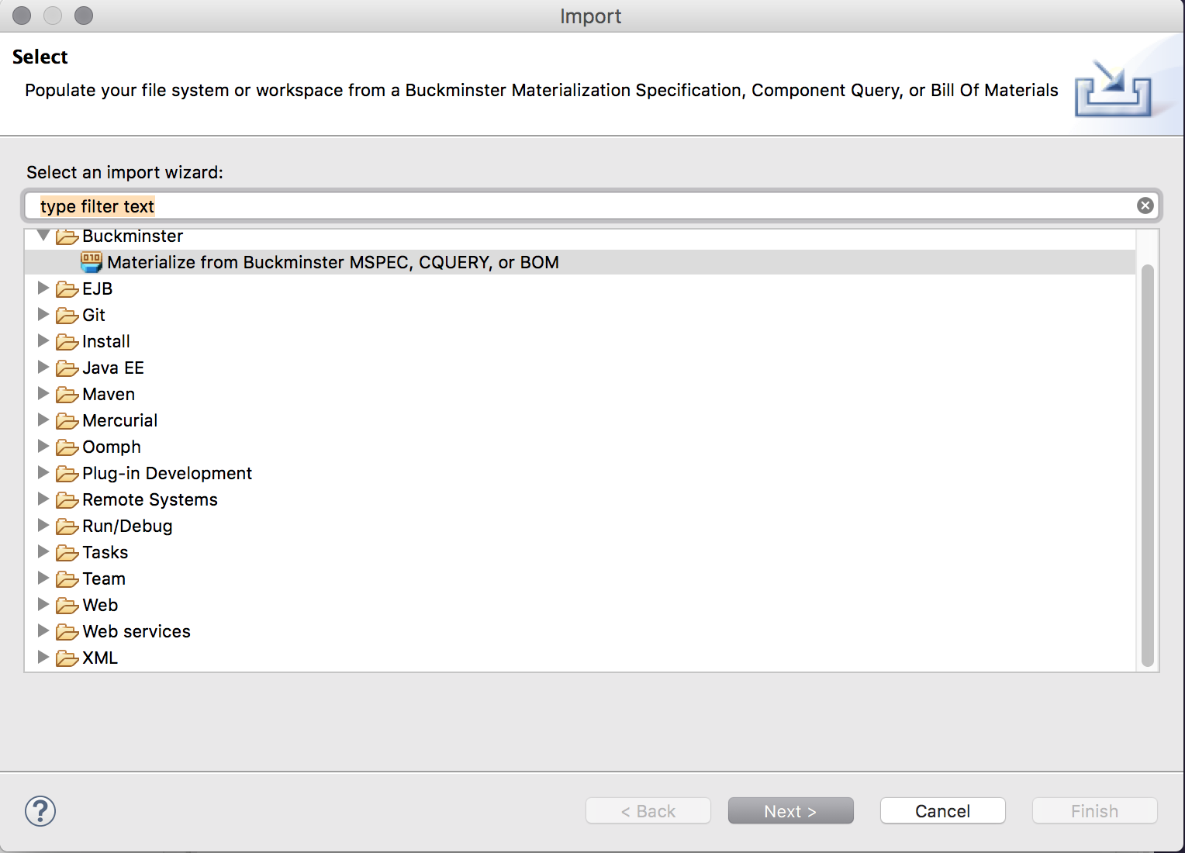Close the Import dialog window
The height and width of the screenshot is (853, 1185).
(22, 16)
